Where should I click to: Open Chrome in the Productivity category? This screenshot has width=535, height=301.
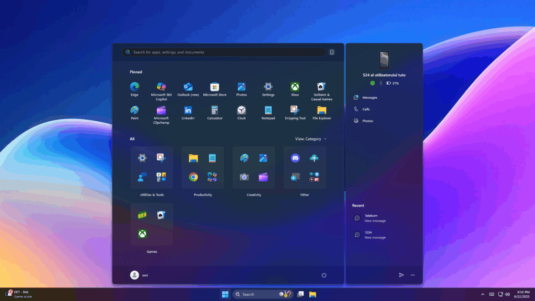(193, 177)
